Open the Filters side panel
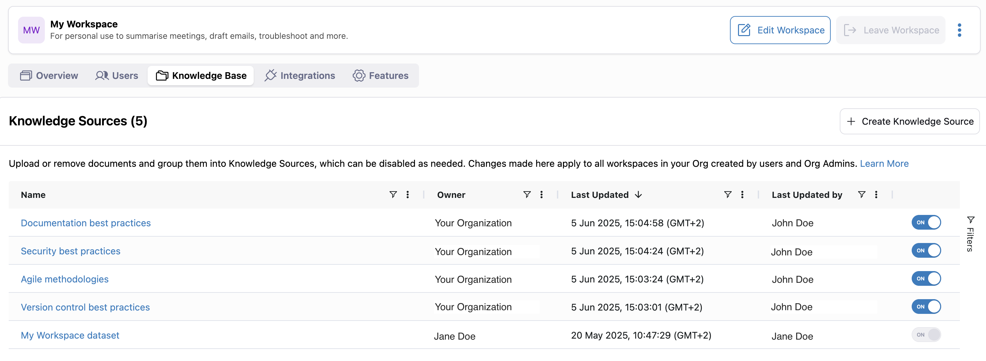Screen dimensions: 986x361 [970, 234]
